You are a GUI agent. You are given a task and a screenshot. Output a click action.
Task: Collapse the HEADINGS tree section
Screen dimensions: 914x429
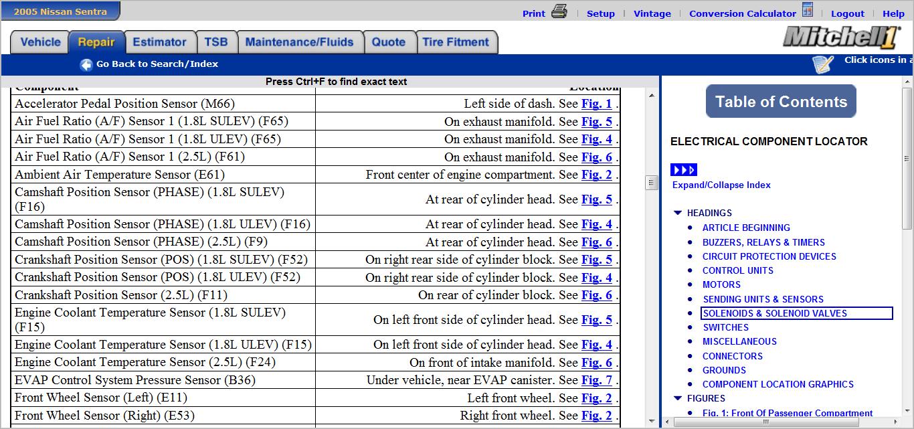point(678,213)
